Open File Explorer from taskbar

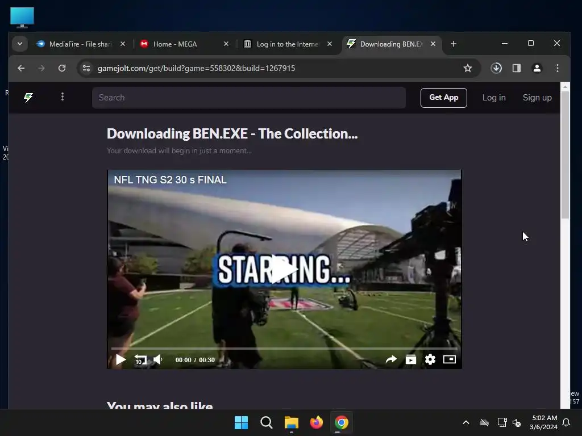click(x=292, y=422)
